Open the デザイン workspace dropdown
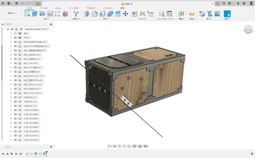 tap(12, 13)
